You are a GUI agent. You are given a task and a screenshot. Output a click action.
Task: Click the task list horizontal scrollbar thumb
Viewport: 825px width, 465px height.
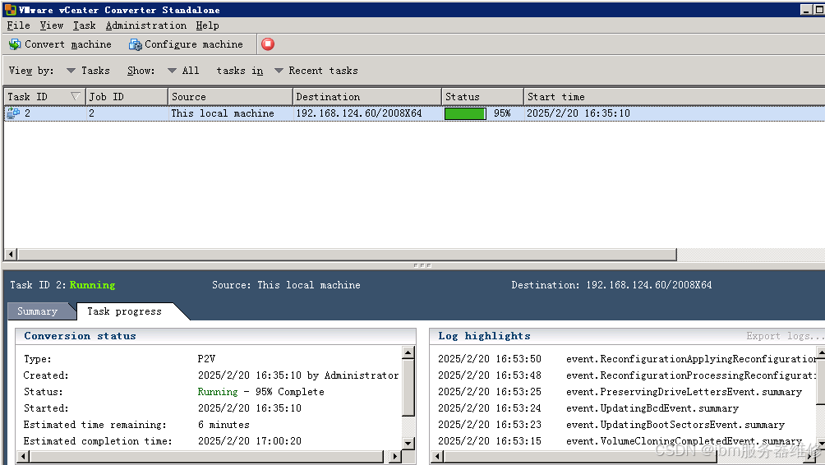coord(348,255)
